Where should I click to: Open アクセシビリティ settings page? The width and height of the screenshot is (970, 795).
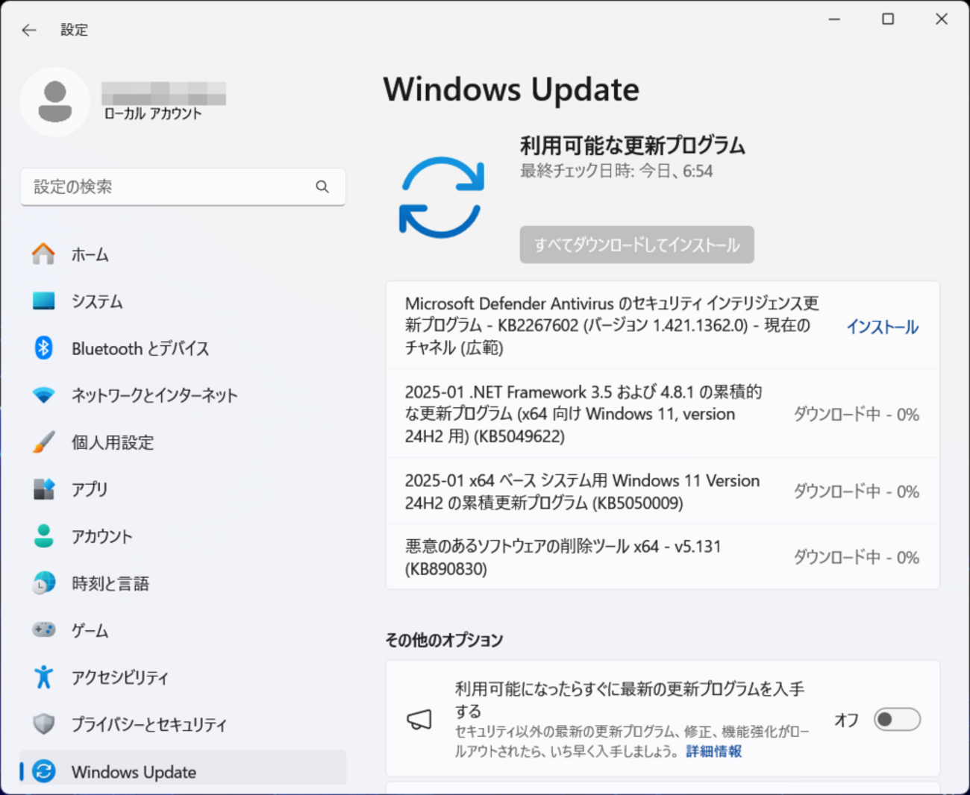click(183, 677)
